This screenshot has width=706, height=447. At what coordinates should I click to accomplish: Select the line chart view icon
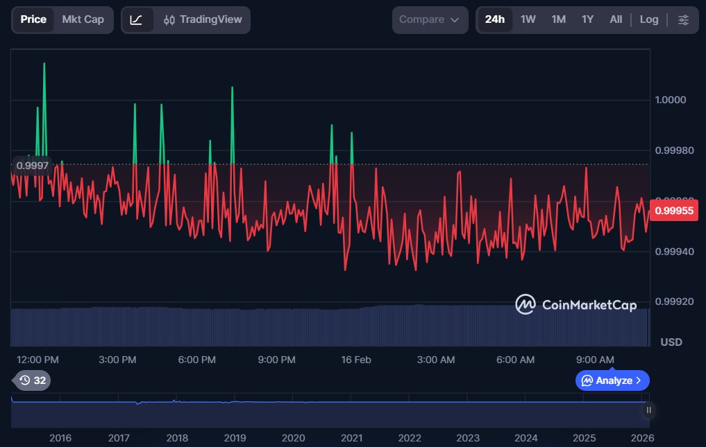137,20
